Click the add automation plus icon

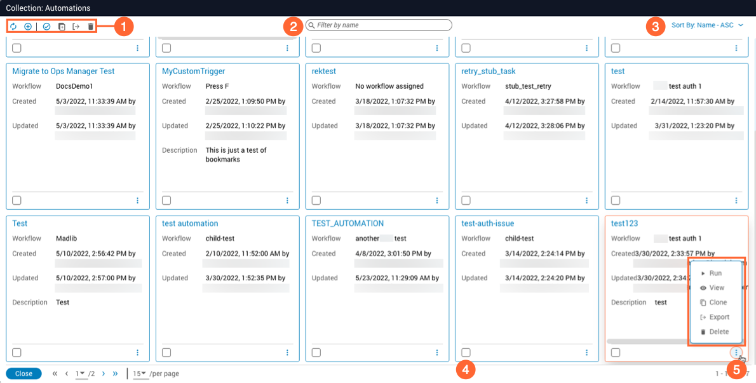point(28,27)
